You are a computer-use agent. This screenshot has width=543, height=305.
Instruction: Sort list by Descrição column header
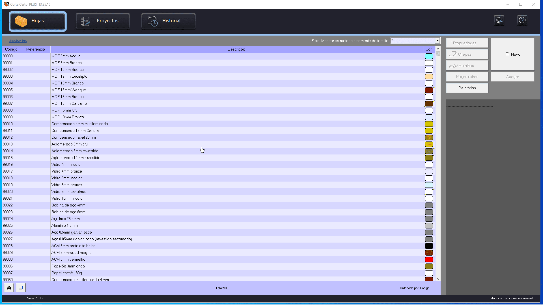pos(236,49)
